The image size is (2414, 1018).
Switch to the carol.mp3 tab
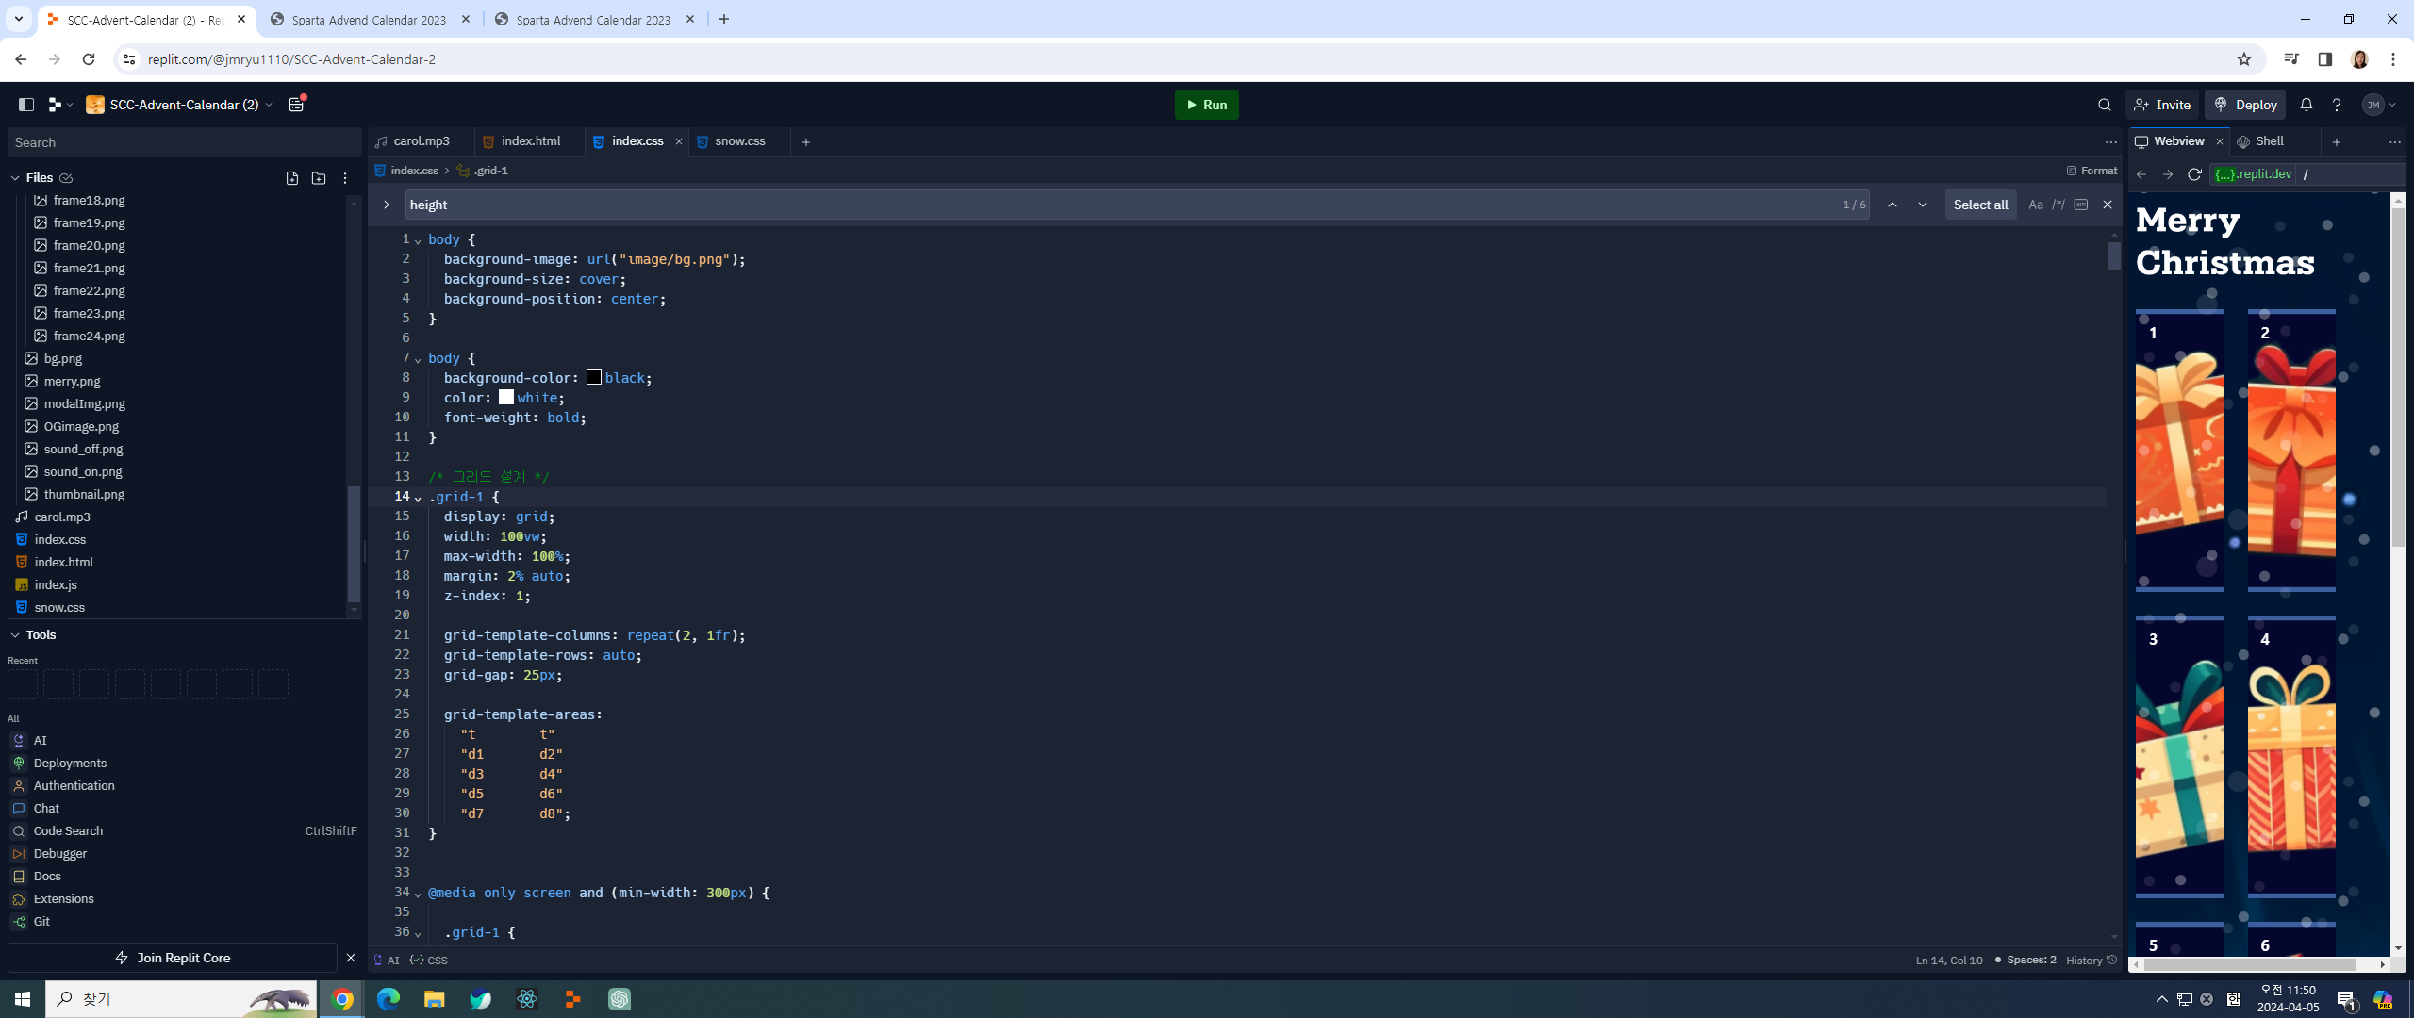click(420, 141)
